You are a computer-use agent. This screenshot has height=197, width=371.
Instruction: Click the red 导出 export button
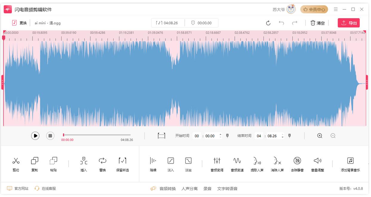pos(349,23)
